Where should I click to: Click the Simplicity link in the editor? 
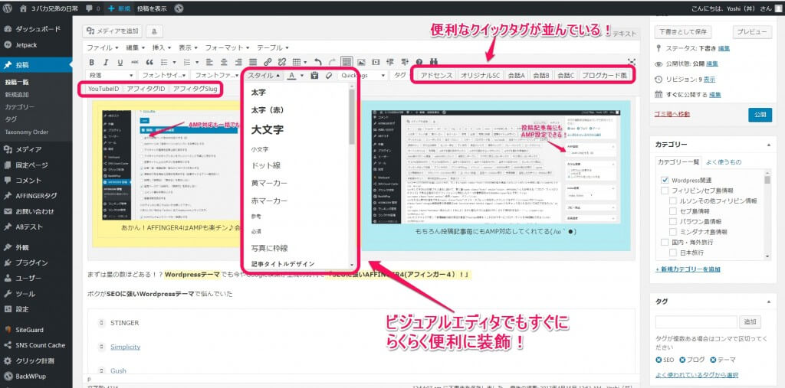click(125, 347)
